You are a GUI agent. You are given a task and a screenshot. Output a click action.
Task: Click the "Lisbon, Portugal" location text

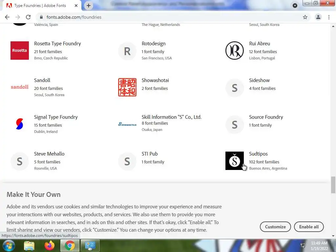(262, 58)
